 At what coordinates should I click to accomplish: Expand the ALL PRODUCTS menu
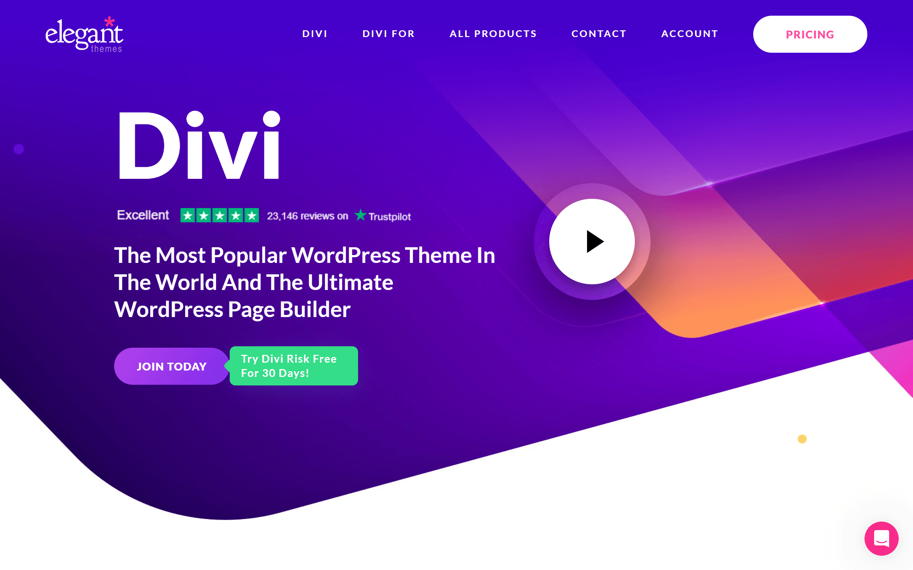tap(493, 33)
